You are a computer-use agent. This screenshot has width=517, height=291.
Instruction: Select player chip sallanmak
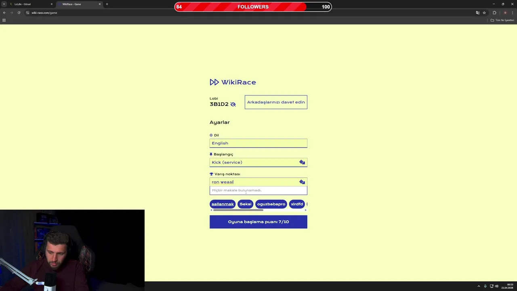[x=223, y=204]
